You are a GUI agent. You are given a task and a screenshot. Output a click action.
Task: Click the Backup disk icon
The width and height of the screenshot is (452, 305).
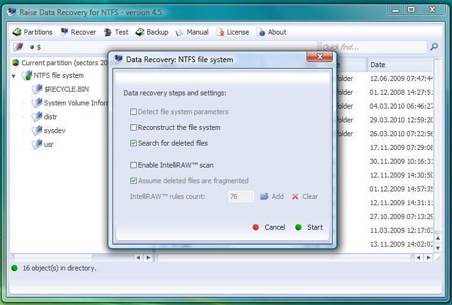pyautogui.click(x=140, y=32)
